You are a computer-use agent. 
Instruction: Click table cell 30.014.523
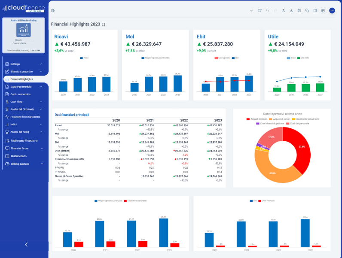click(x=113, y=125)
